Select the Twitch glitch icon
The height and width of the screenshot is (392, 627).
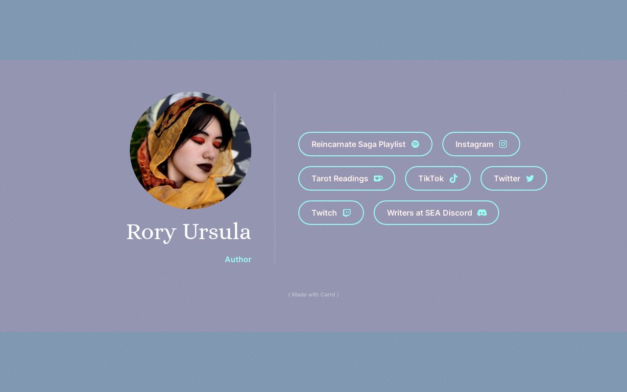[346, 213]
